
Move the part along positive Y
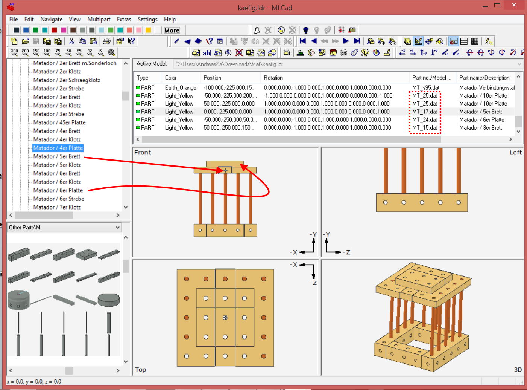[x=434, y=52]
